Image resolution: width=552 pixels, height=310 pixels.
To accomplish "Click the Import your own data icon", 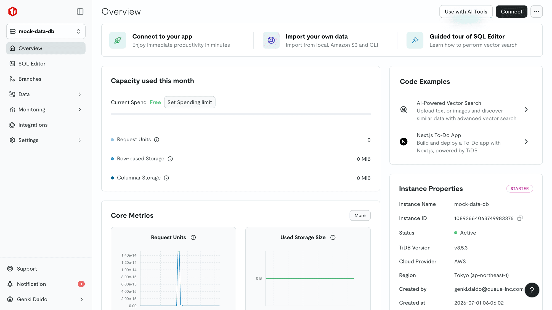I will 271,40.
